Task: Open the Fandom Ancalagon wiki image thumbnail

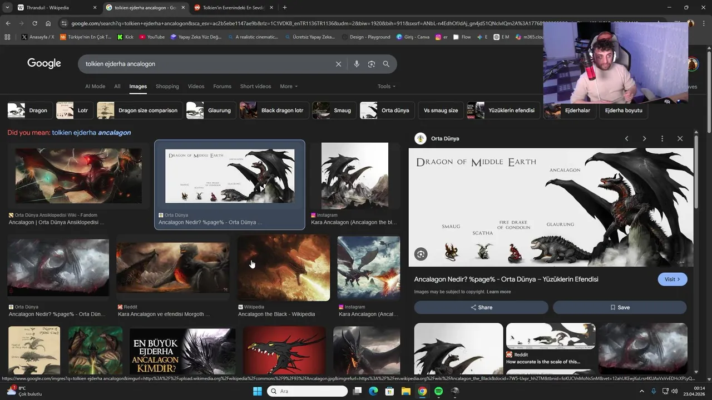Action: pyautogui.click(x=78, y=176)
